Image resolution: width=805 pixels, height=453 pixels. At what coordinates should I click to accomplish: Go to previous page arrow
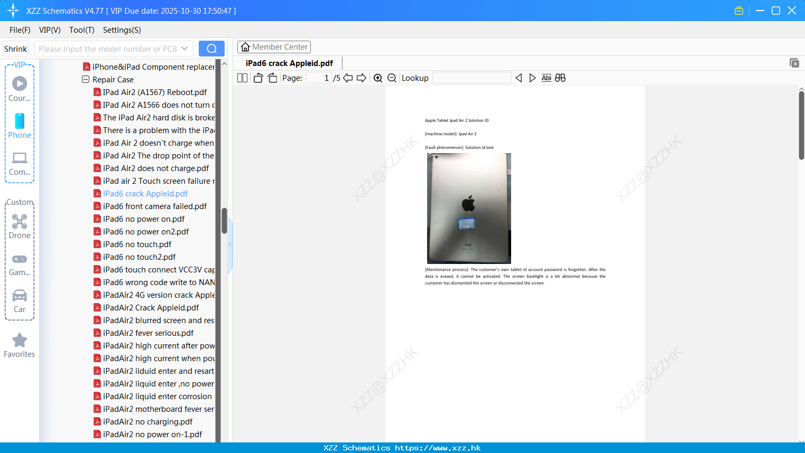[x=348, y=78]
